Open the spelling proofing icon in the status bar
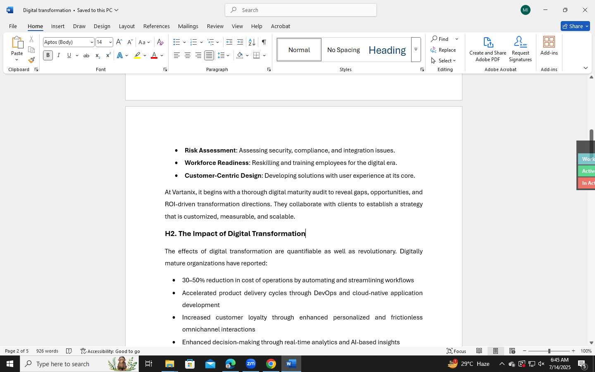Viewport: 595px width, 372px height. coord(69,351)
